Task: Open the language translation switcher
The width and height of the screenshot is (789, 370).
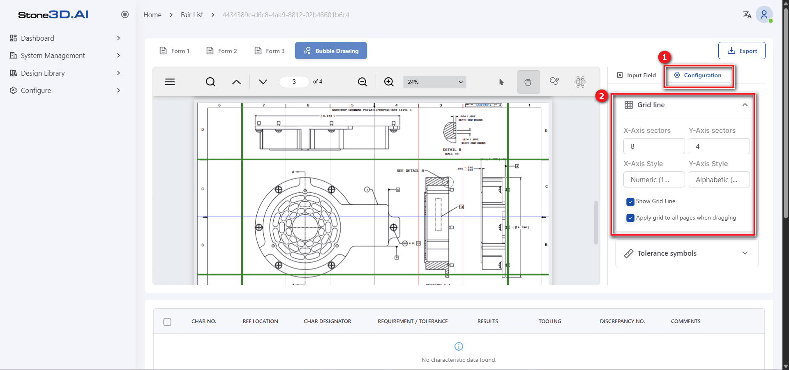Action: point(747,15)
